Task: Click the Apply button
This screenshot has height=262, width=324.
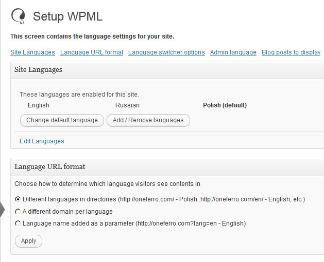Action: coord(29,241)
